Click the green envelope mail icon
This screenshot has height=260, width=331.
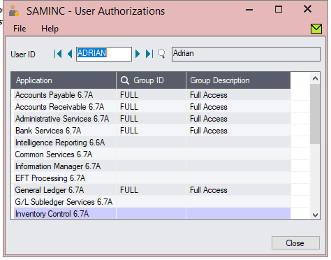pyautogui.click(x=316, y=29)
